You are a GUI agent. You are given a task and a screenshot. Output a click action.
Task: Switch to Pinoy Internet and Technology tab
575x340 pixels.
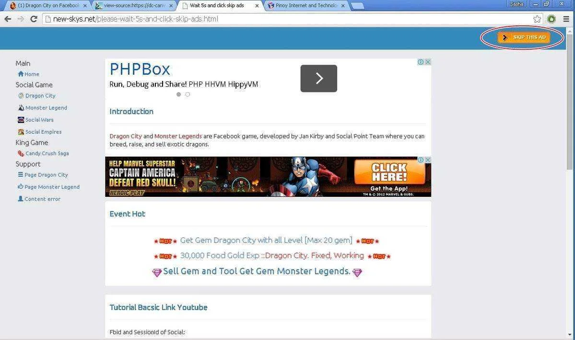[306, 5]
